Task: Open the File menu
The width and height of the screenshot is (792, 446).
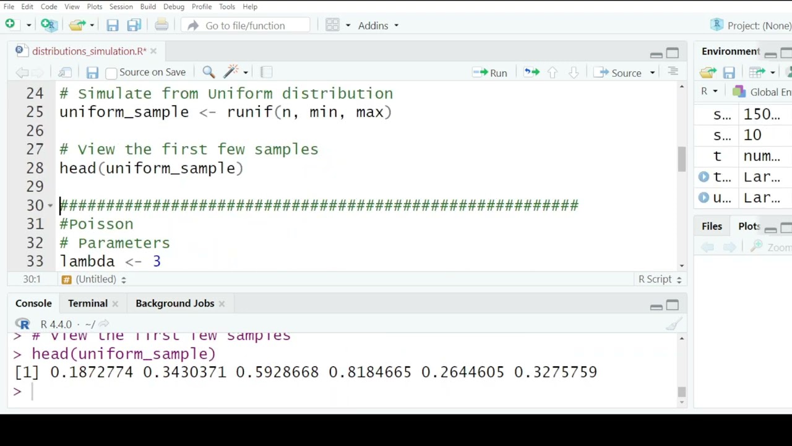Action: (9, 7)
